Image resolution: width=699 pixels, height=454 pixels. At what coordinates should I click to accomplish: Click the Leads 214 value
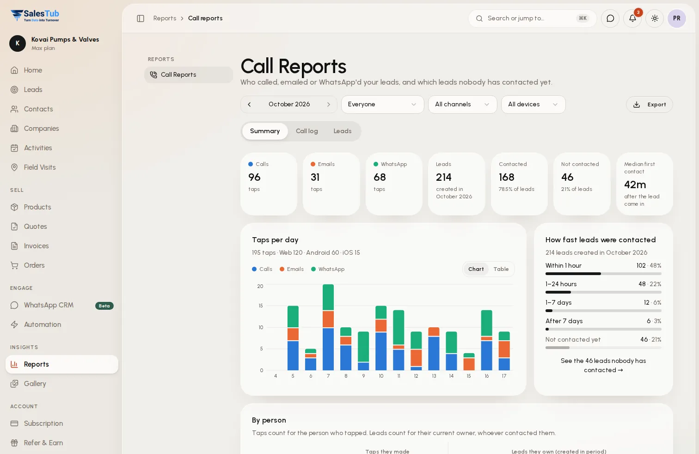coord(444,178)
